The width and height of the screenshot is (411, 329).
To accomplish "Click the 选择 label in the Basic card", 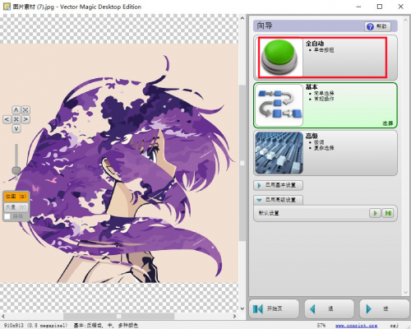I will tap(388, 123).
